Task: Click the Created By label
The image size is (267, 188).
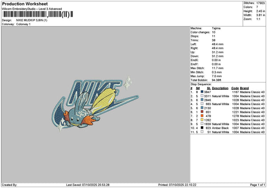Action: click(x=9, y=185)
